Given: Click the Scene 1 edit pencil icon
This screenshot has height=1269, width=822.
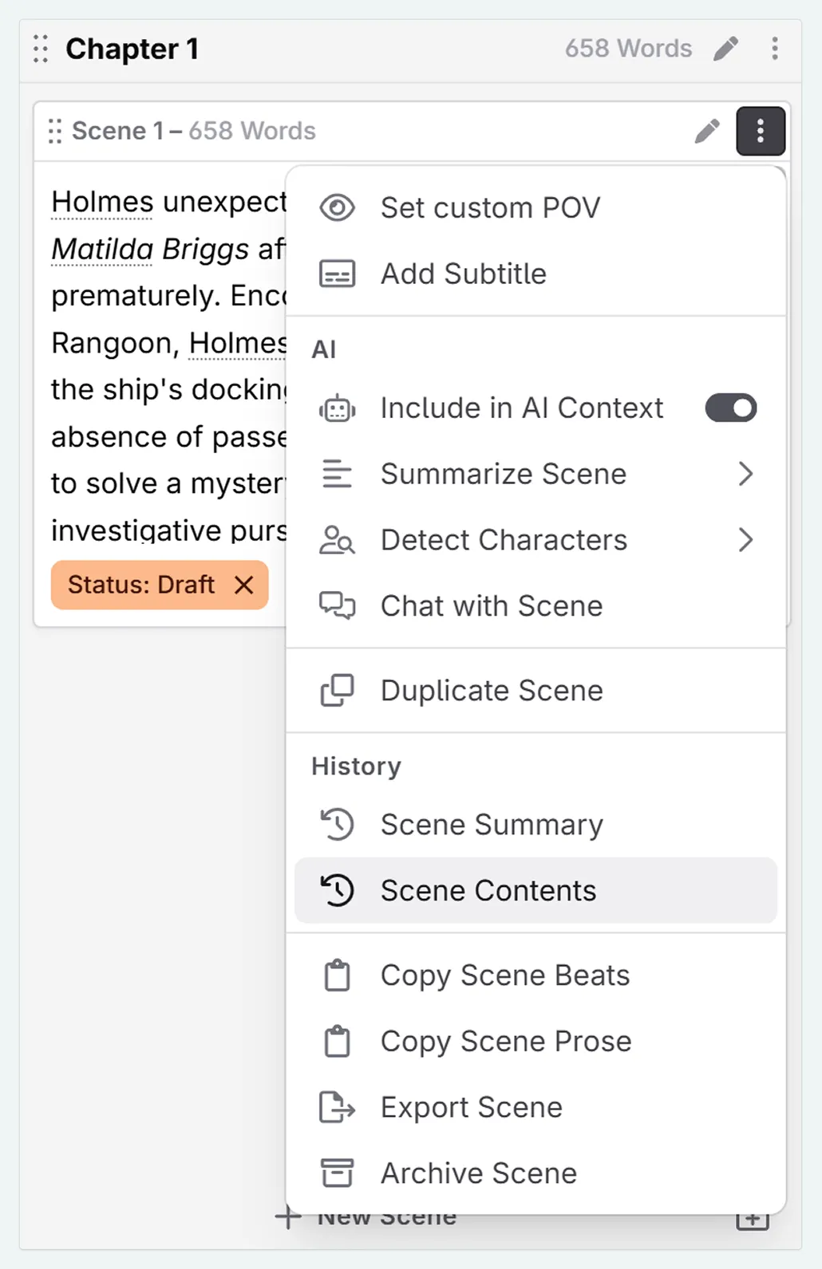Looking at the screenshot, I should click(x=706, y=131).
